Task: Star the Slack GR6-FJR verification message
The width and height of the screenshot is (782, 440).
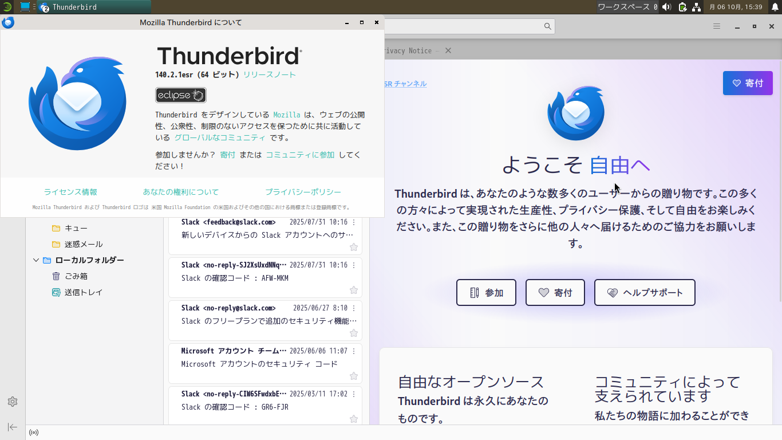Action: (354, 419)
